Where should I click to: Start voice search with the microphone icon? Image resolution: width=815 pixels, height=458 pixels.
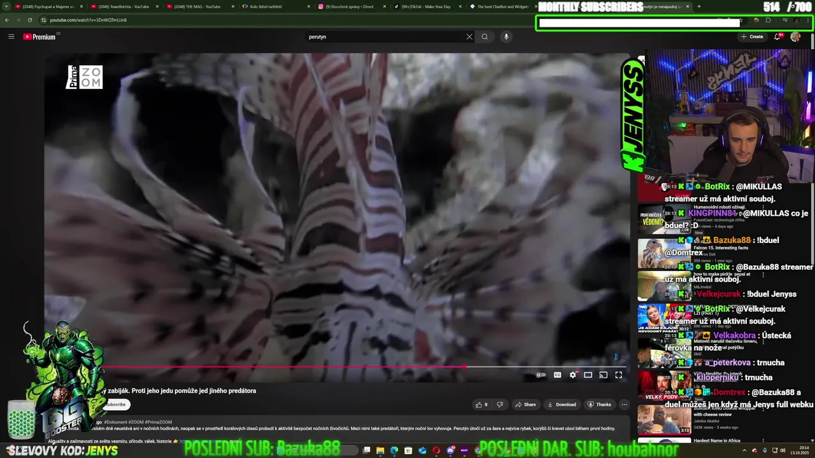coord(506,37)
